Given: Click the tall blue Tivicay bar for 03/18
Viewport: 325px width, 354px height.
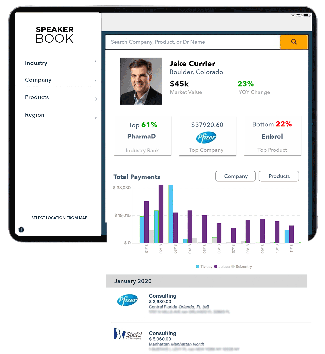Looking at the screenshot, I should [171, 214].
